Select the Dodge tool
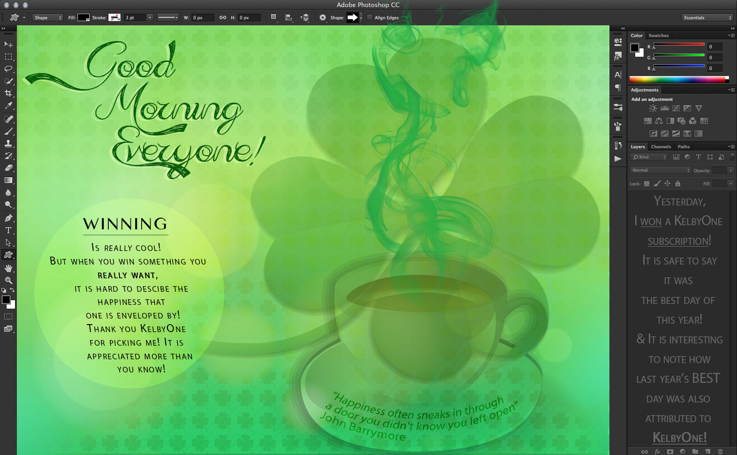 coord(8,205)
